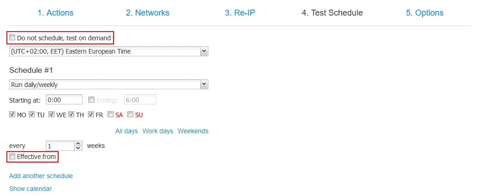Go to the Re-IP step

(240, 13)
